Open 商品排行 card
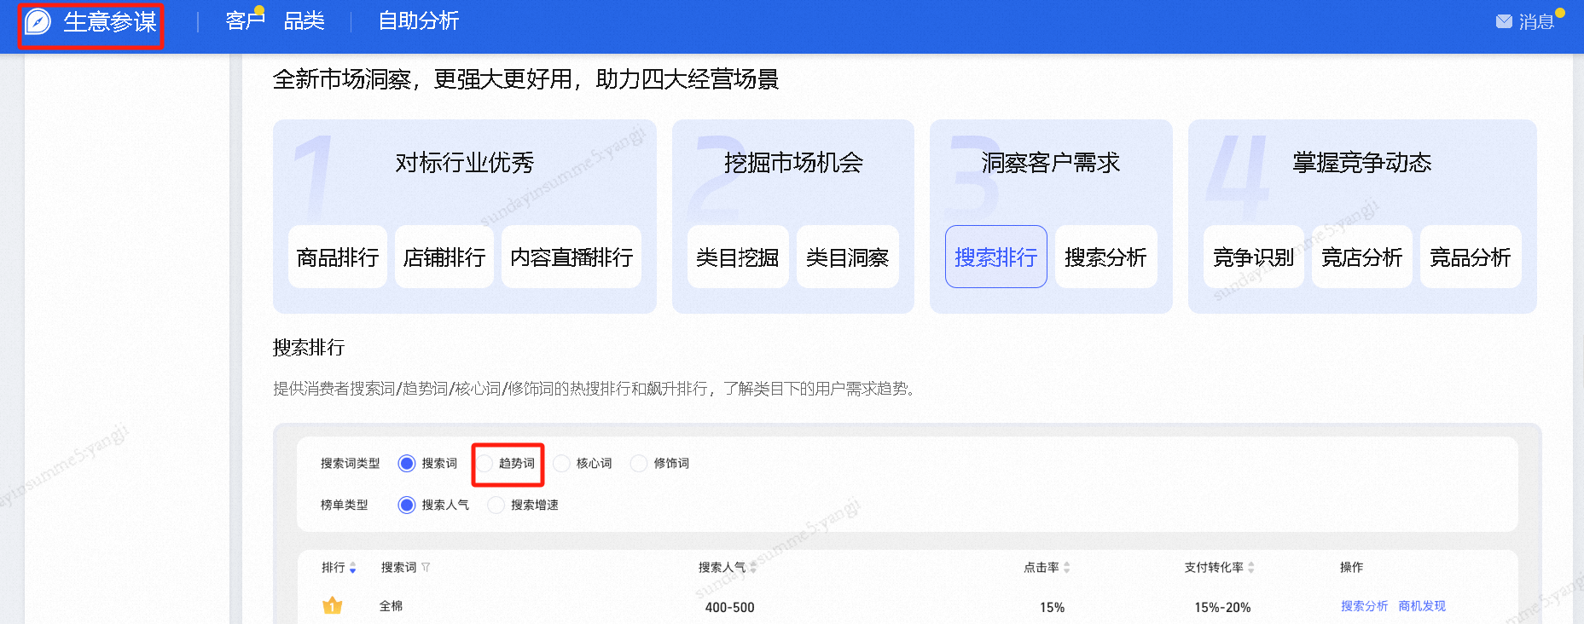Screen dimensions: 1584x624 click(338, 257)
